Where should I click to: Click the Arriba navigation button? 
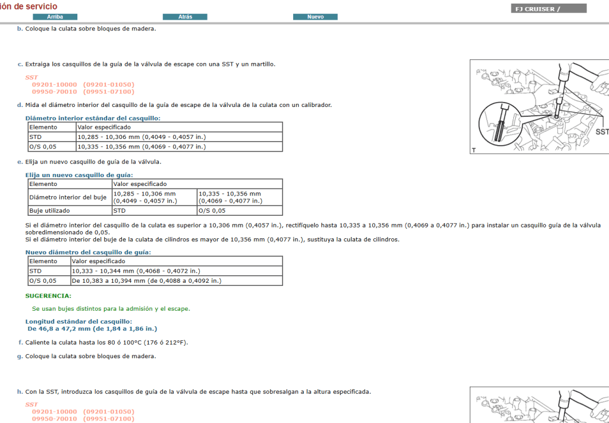[x=55, y=17]
